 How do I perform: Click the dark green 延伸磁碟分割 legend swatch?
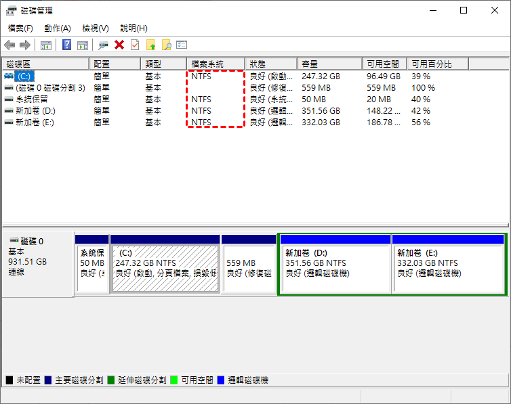pos(110,380)
